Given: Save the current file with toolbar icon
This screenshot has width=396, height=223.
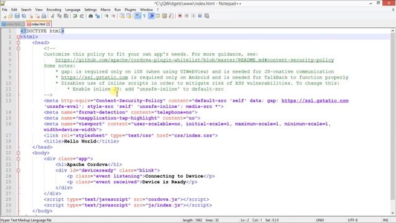Looking at the screenshot, I should pos(17,16).
